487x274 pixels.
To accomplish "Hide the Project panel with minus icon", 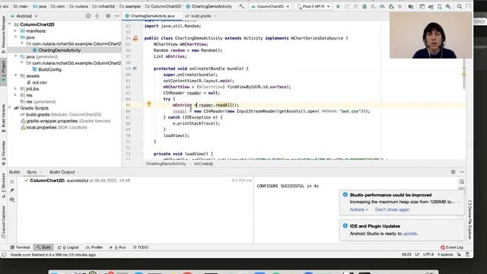I will pyautogui.click(x=116, y=16).
